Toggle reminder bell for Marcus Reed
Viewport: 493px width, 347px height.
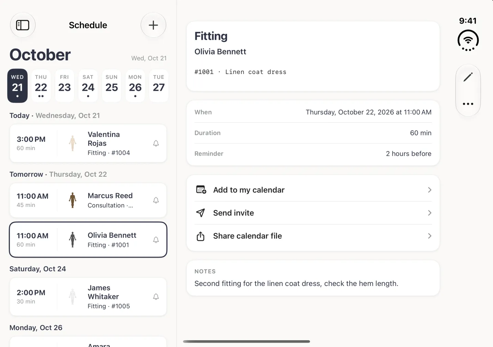pyautogui.click(x=156, y=200)
